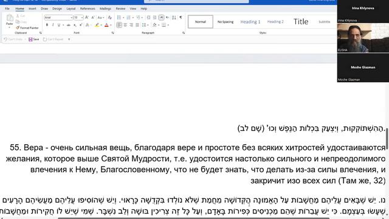
Task: Clear all formatting icon
Action: (x=110, y=18)
